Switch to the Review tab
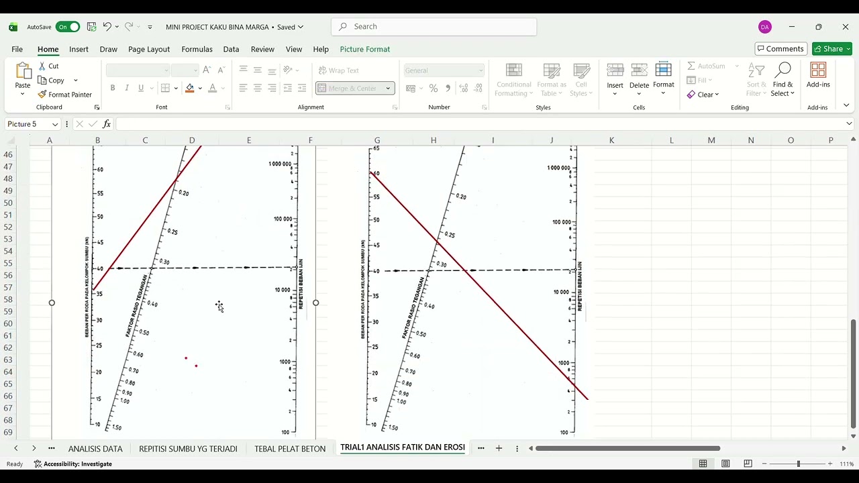859x483 pixels. pyautogui.click(x=262, y=49)
